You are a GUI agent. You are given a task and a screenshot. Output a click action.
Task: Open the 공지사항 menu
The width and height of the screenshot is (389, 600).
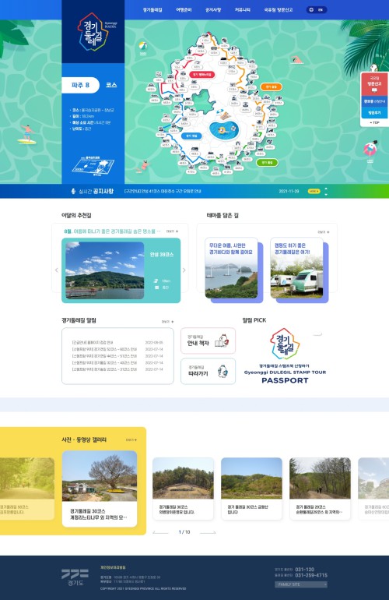point(213,10)
